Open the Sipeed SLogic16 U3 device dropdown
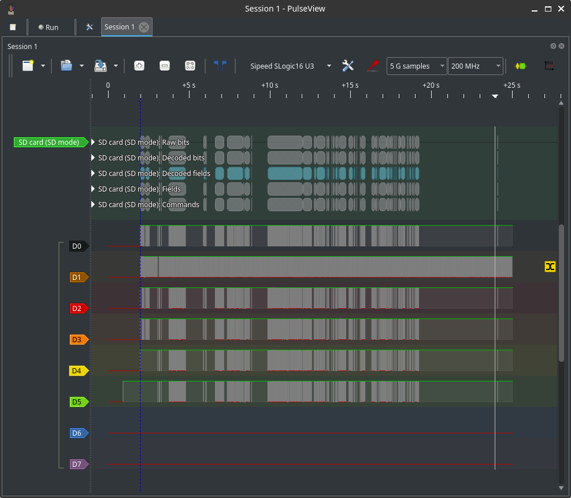Viewport: 571px width, 498px height. point(290,66)
